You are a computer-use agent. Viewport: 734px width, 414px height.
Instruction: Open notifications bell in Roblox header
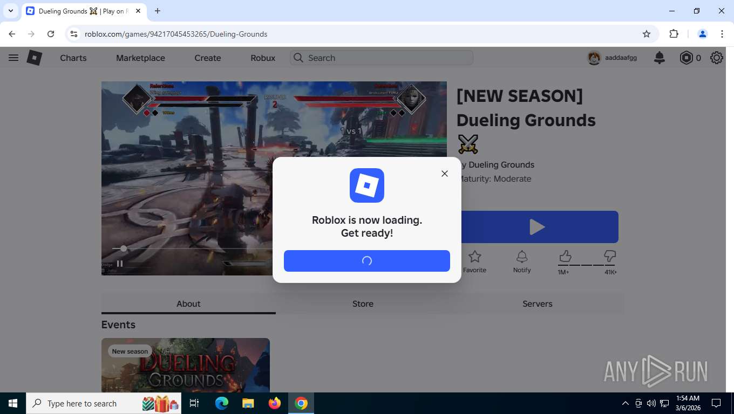[x=660, y=58]
